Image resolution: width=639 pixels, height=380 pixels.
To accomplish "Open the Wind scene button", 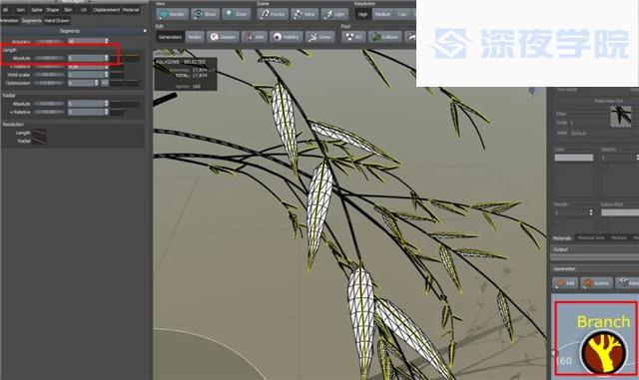I will [x=305, y=14].
